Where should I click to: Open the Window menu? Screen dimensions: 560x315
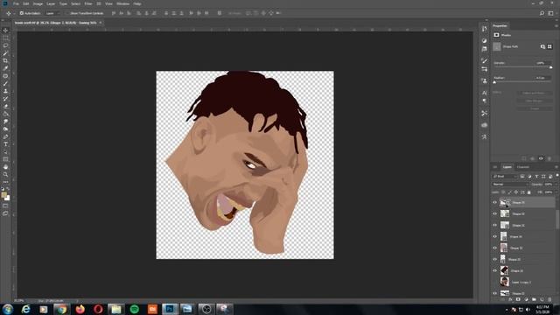tap(122, 3)
